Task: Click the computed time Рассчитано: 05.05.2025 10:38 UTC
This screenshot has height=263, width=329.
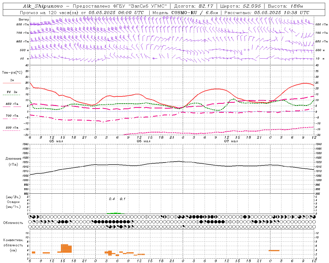Action: pos(267,13)
